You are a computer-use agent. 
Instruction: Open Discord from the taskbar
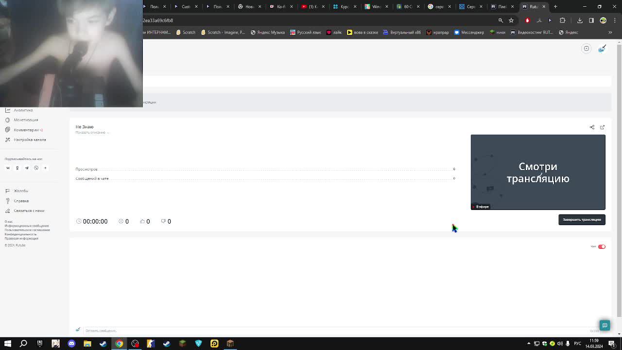pos(71,344)
